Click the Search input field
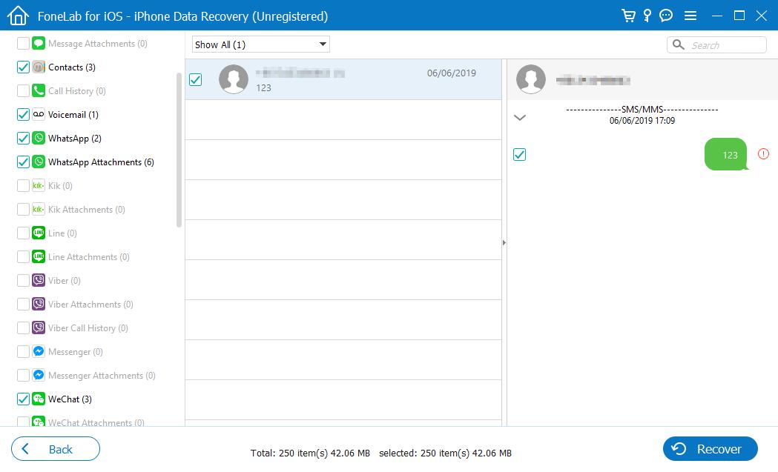 716,44
